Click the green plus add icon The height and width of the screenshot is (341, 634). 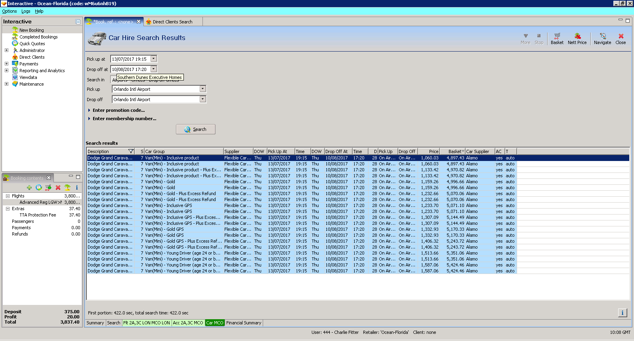pyautogui.click(x=29, y=188)
